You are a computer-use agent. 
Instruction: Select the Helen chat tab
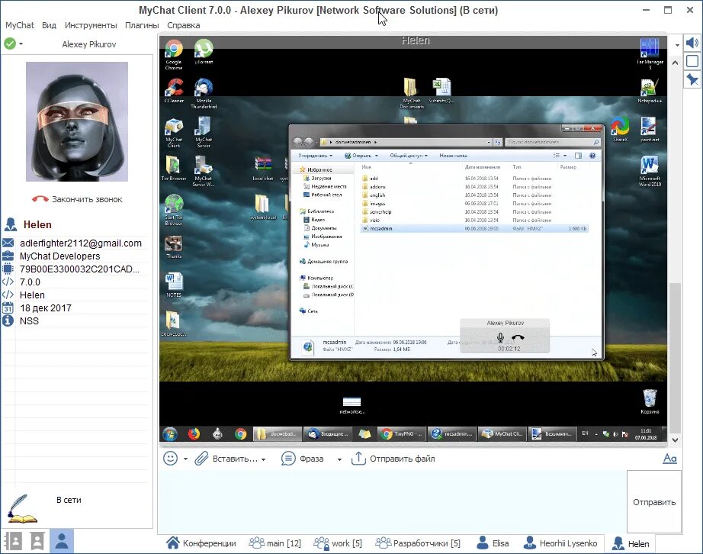630,543
